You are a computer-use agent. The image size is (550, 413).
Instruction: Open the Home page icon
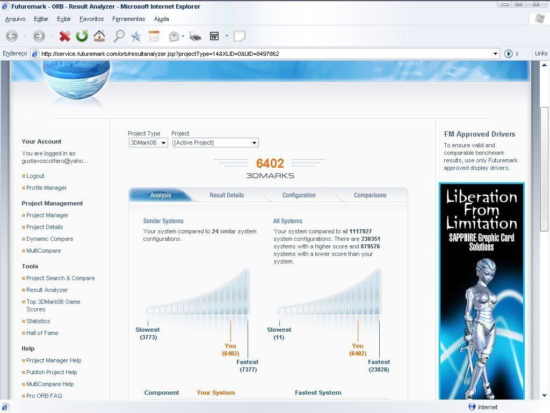coord(99,36)
